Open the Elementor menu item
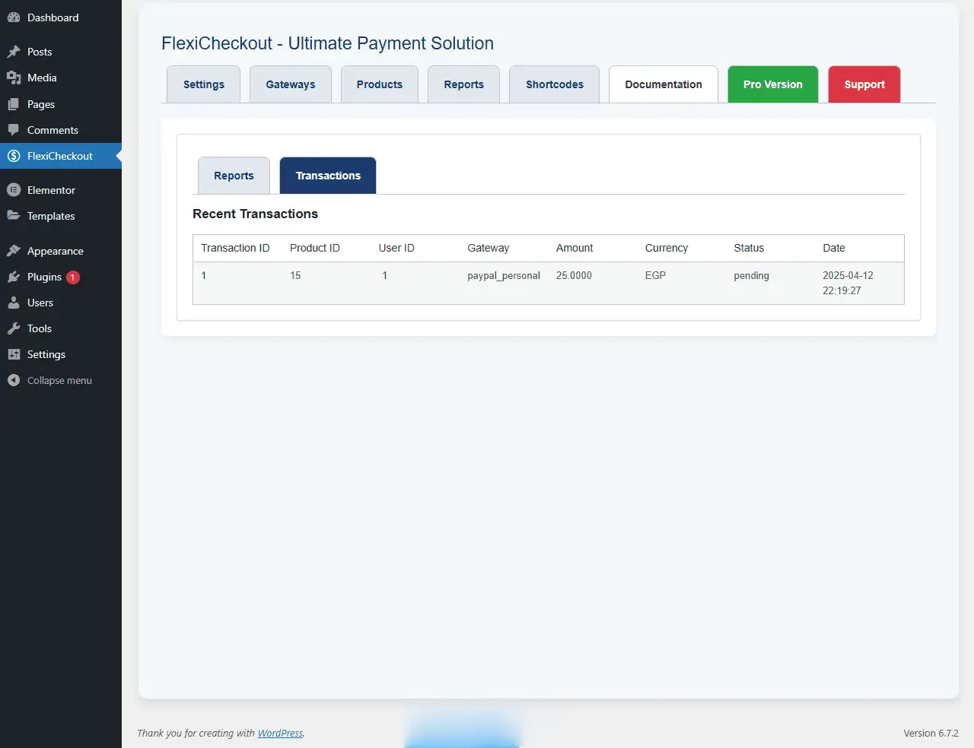974x748 pixels. tap(61, 190)
